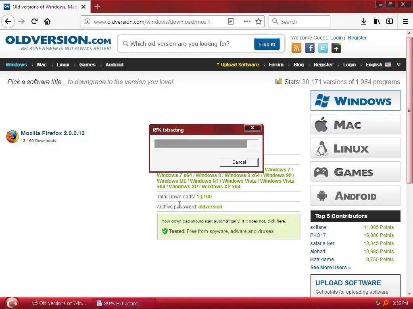Cancel the extraction dialog
Screen dimensions: 413x309
point(239,162)
